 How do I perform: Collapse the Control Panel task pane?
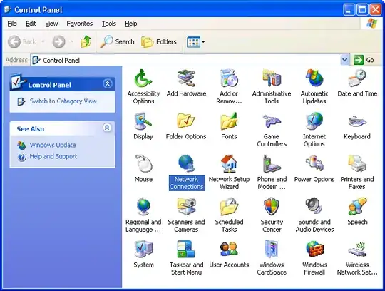click(108, 83)
